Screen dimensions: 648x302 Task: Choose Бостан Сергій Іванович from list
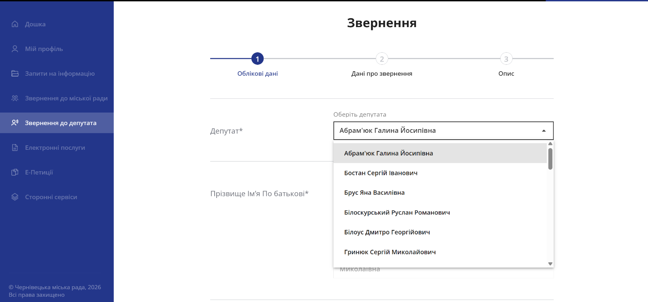coord(440,173)
